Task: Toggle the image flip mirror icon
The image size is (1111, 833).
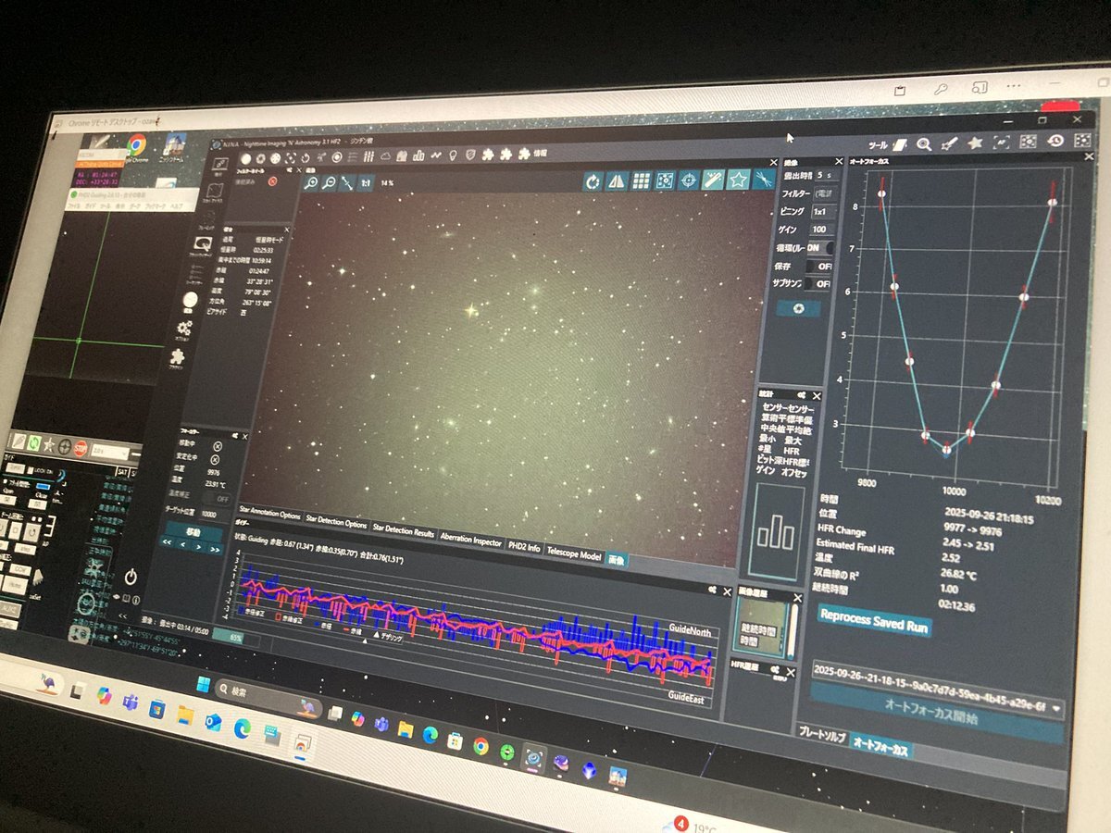Action: click(x=617, y=181)
